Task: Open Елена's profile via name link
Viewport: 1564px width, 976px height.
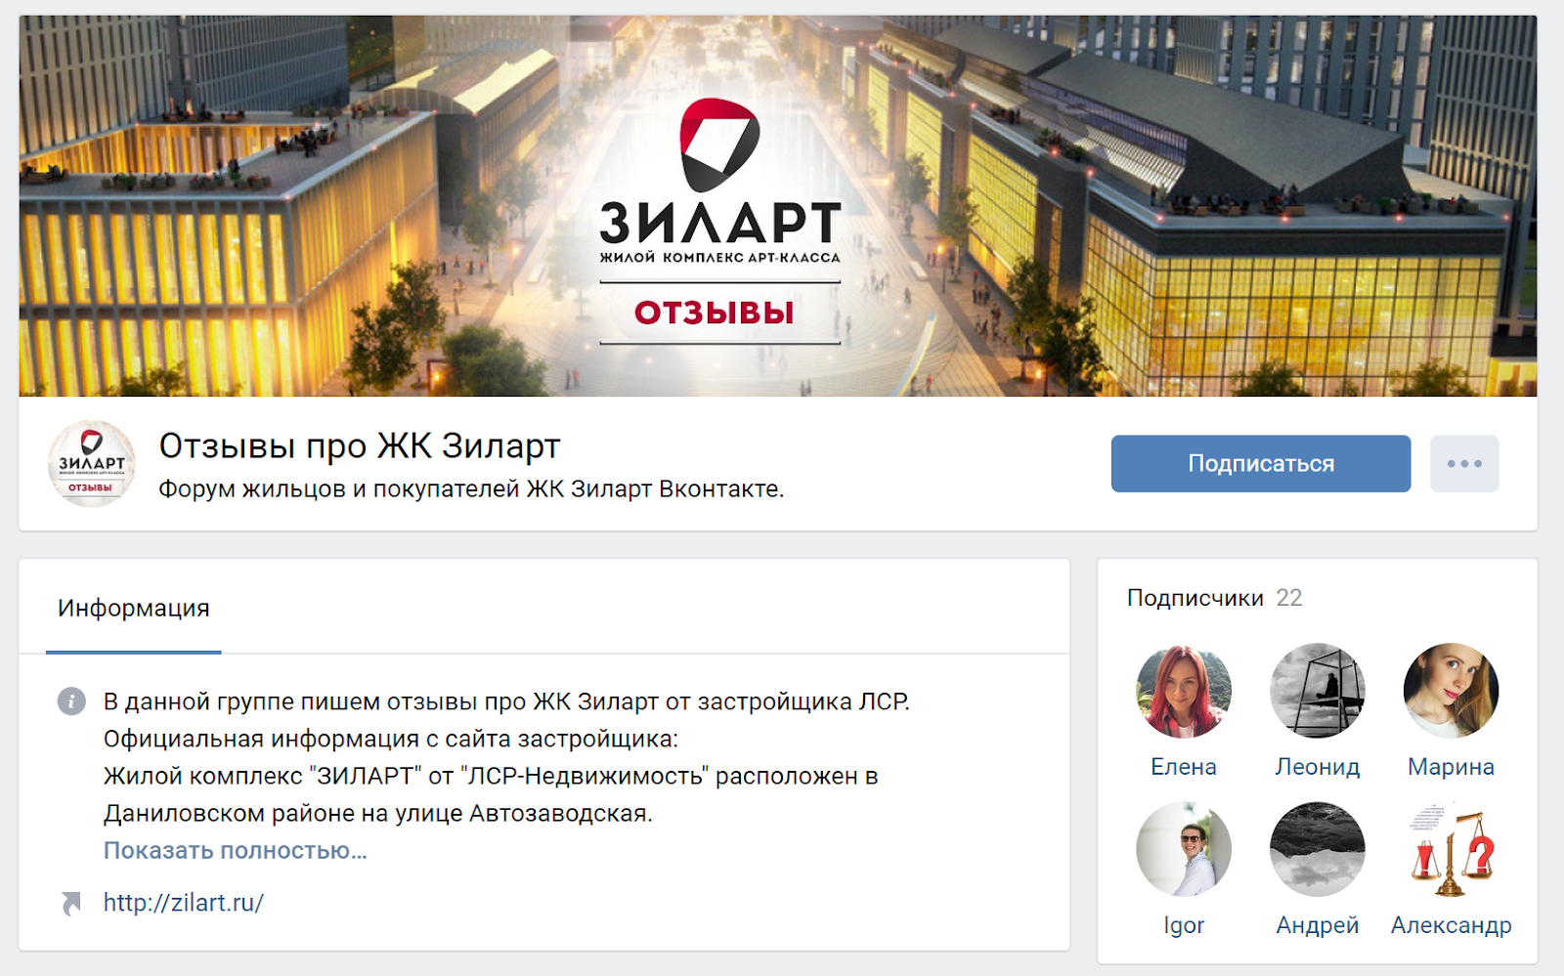Action: (1184, 767)
